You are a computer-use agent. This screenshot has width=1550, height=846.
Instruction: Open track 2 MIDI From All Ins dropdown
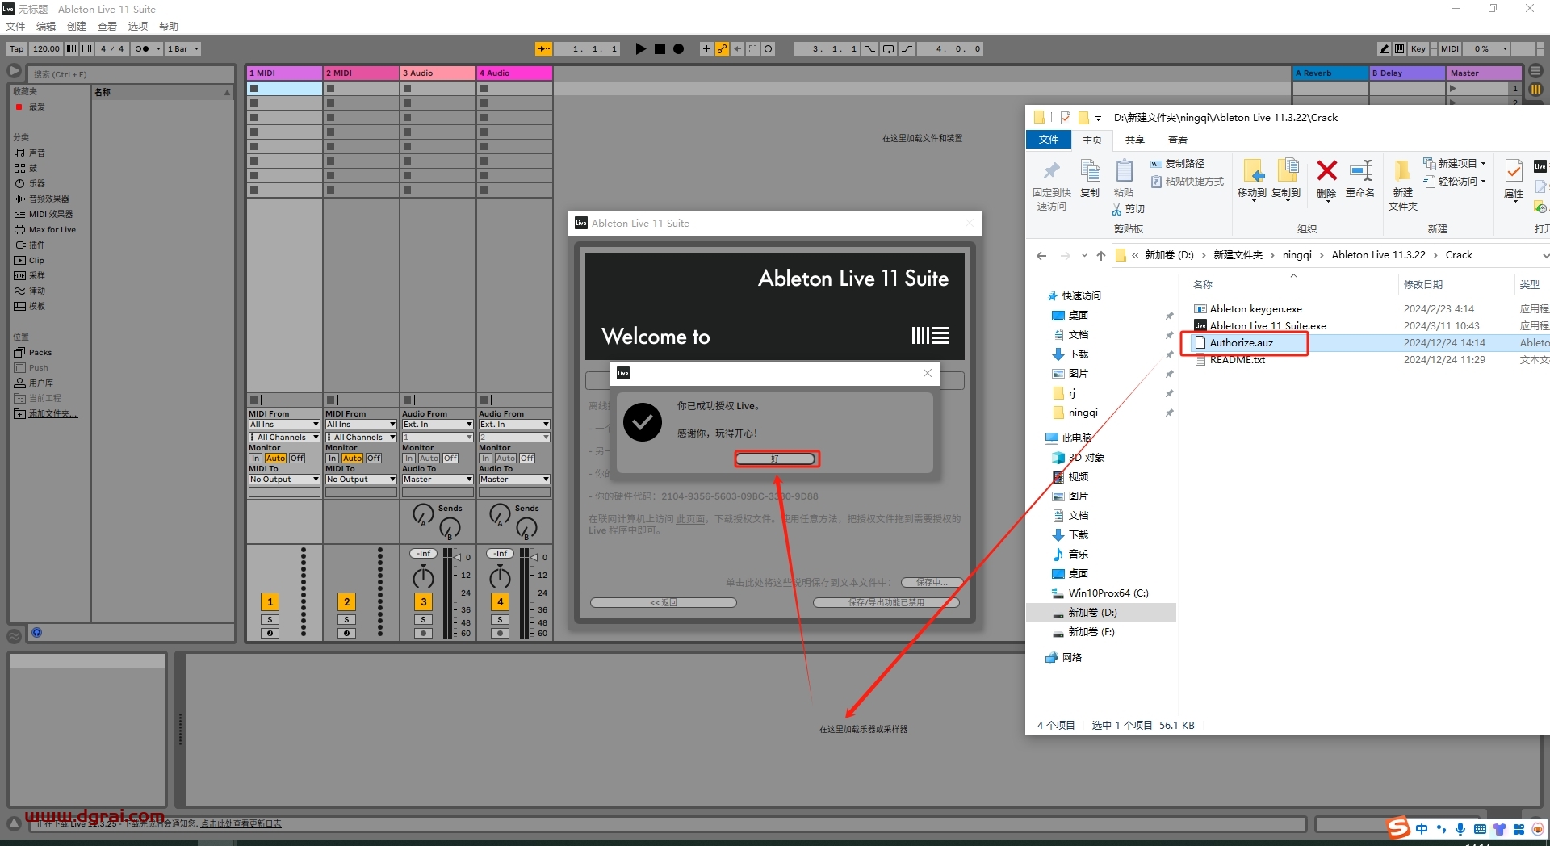coord(361,424)
